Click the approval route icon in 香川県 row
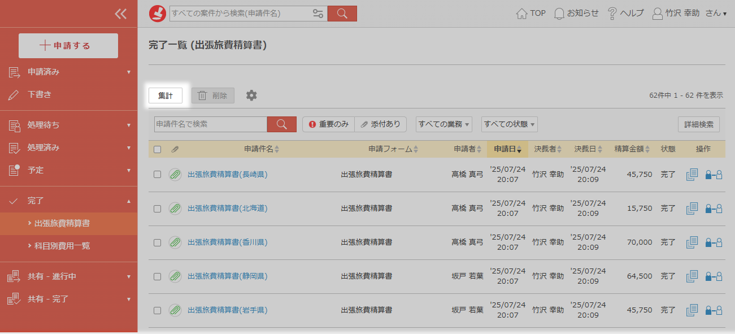The image size is (735, 334). [714, 242]
